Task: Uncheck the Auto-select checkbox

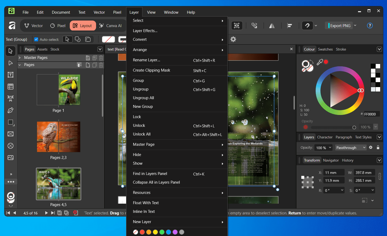Action: point(36,39)
